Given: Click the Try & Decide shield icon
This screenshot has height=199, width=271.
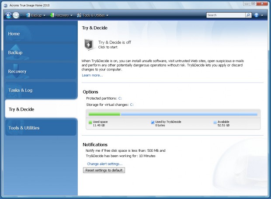Looking at the screenshot, I should [x=89, y=45].
